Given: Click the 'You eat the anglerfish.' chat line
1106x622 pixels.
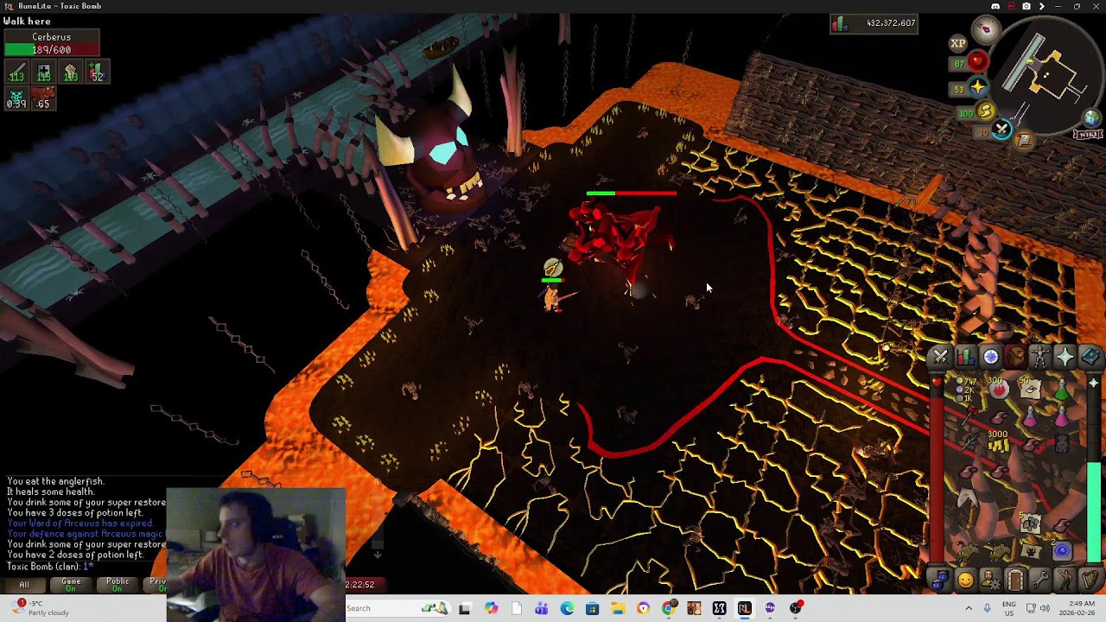Looking at the screenshot, I should tap(55, 481).
